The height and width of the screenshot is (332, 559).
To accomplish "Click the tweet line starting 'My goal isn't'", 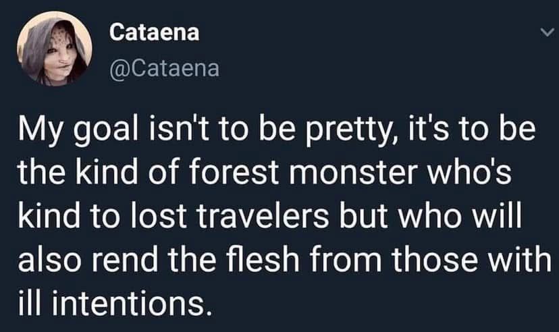I will [x=277, y=132].
